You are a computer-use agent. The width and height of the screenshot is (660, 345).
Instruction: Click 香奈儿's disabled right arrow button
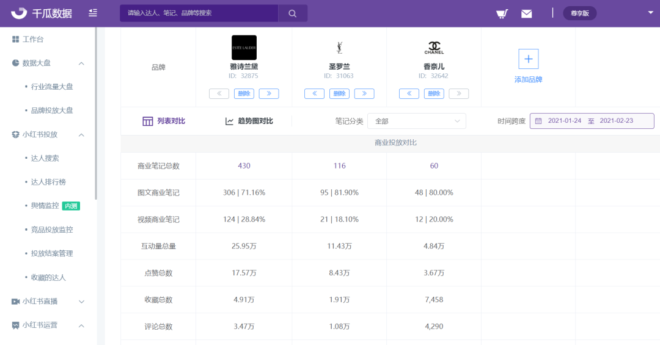point(459,93)
